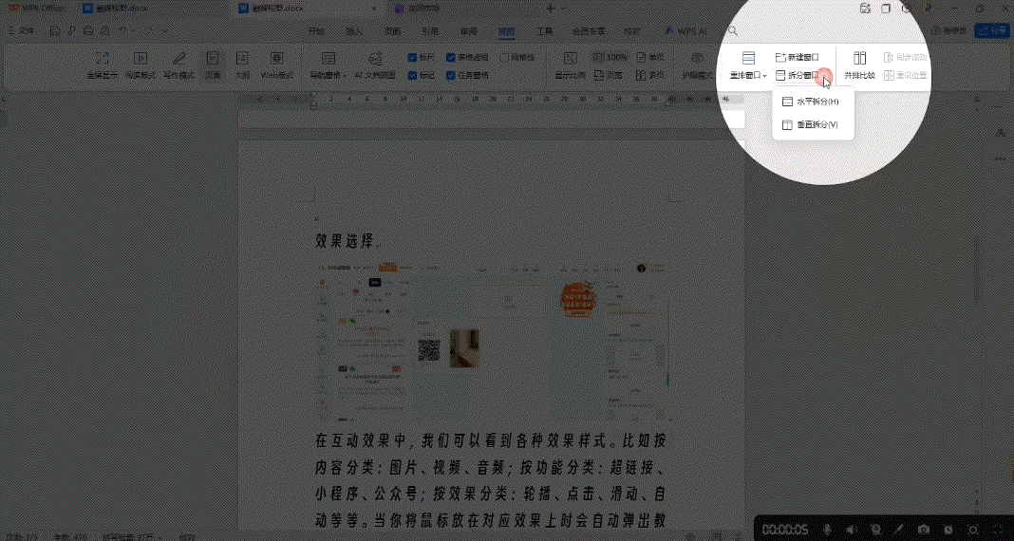This screenshot has height=541, width=1014.
Task: Enable 护眼模式 eye protection mode
Action: [698, 63]
